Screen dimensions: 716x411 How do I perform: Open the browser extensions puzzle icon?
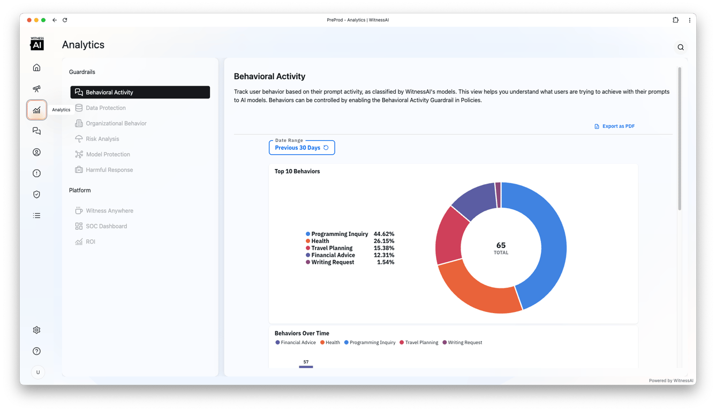[676, 20]
